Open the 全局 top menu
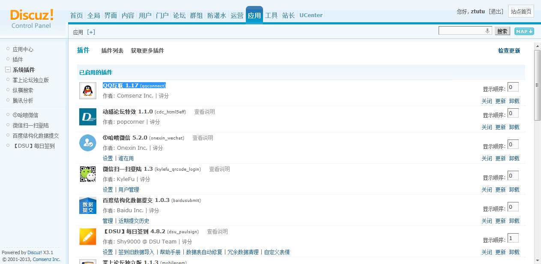This screenshot has width=541, height=264. 93,15
